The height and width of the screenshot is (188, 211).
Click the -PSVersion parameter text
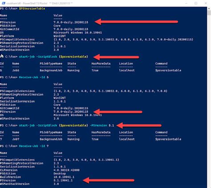point(98,125)
